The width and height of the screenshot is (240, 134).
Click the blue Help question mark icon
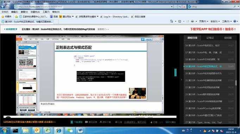(235, 21)
